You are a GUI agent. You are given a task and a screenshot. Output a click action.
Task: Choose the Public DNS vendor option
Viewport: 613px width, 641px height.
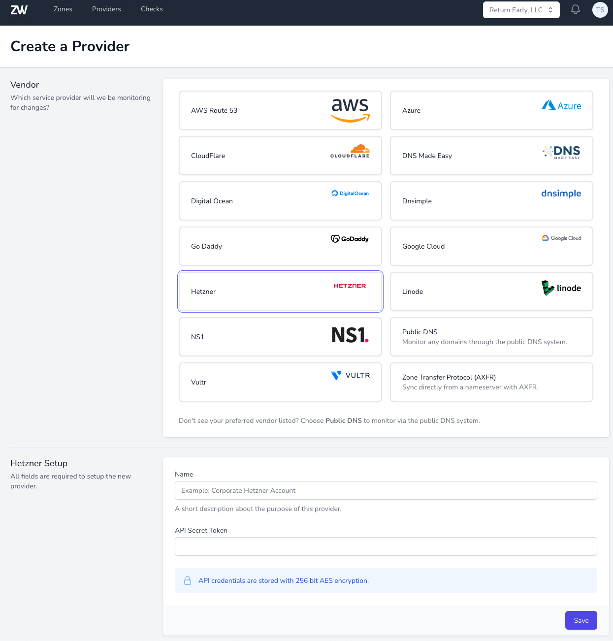pos(491,337)
